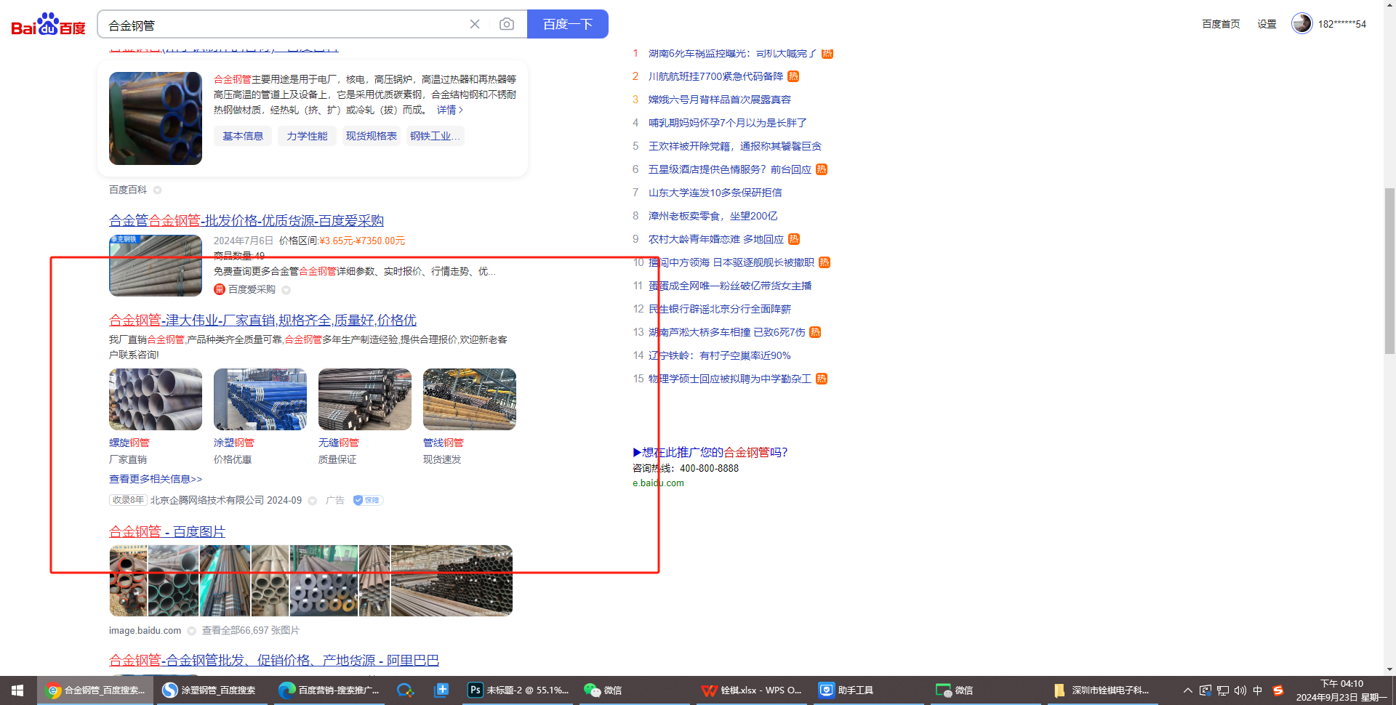
Task: Open the 合金管合金钢管-批发价格 result link
Action: pyautogui.click(x=246, y=220)
